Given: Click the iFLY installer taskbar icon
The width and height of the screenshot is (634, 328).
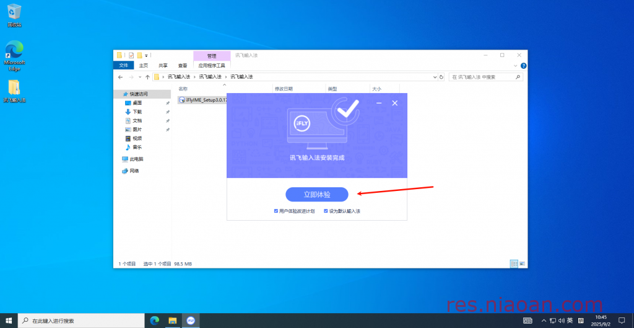Looking at the screenshot, I should click(191, 321).
